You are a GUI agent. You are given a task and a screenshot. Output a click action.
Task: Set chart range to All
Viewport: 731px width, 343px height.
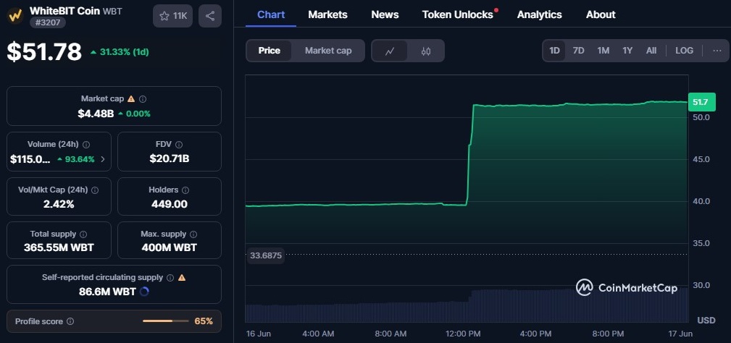click(x=651, y=50)
